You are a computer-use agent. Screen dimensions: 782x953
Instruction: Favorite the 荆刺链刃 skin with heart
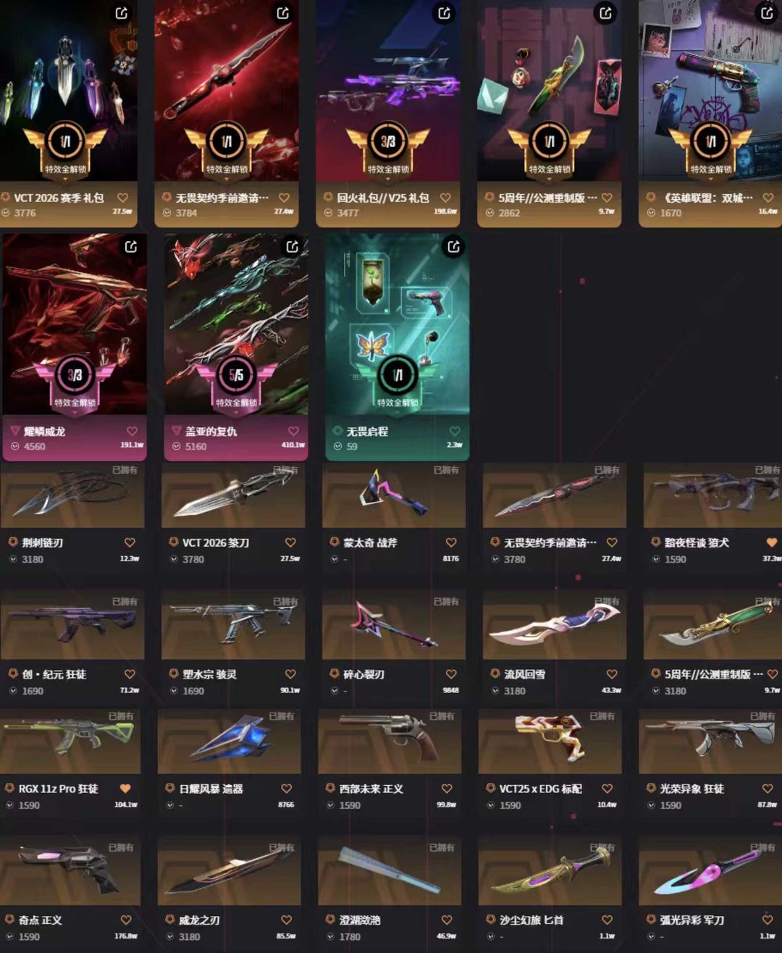coord(130,542)
